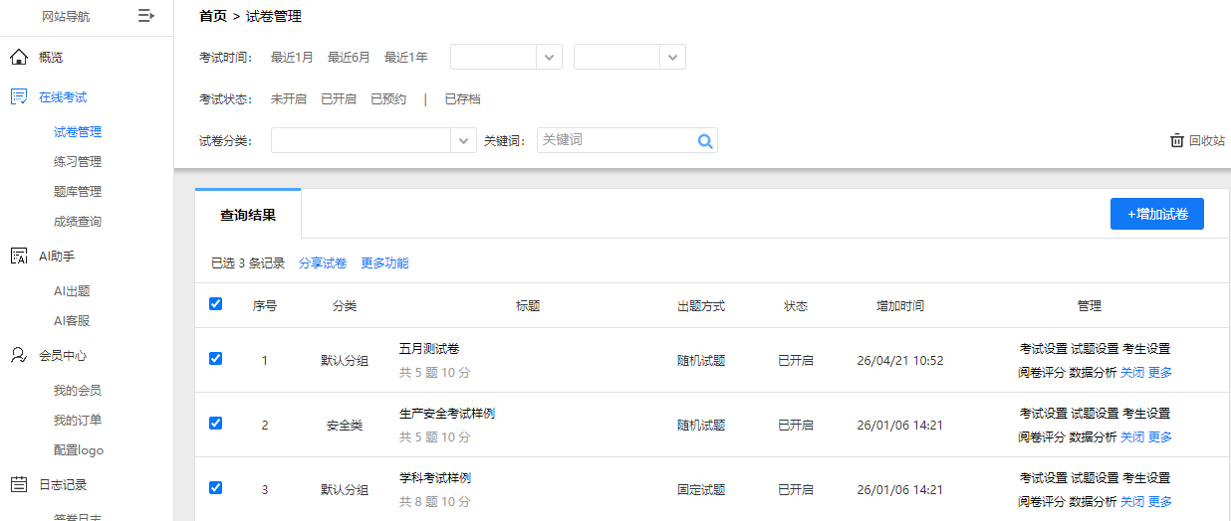The image size is (1231, 521).
Task: Filter status by 已开启
Action: click(339, 99)
